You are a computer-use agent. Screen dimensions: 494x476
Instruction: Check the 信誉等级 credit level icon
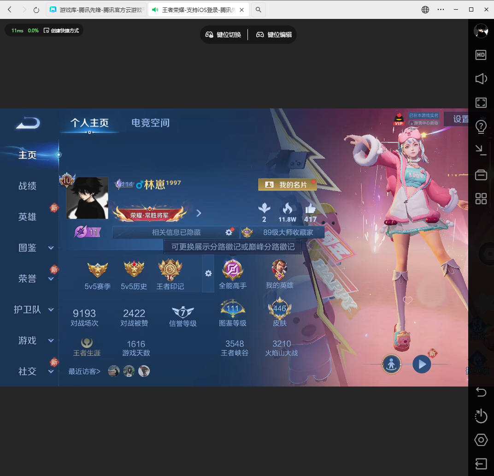point(183,310)
